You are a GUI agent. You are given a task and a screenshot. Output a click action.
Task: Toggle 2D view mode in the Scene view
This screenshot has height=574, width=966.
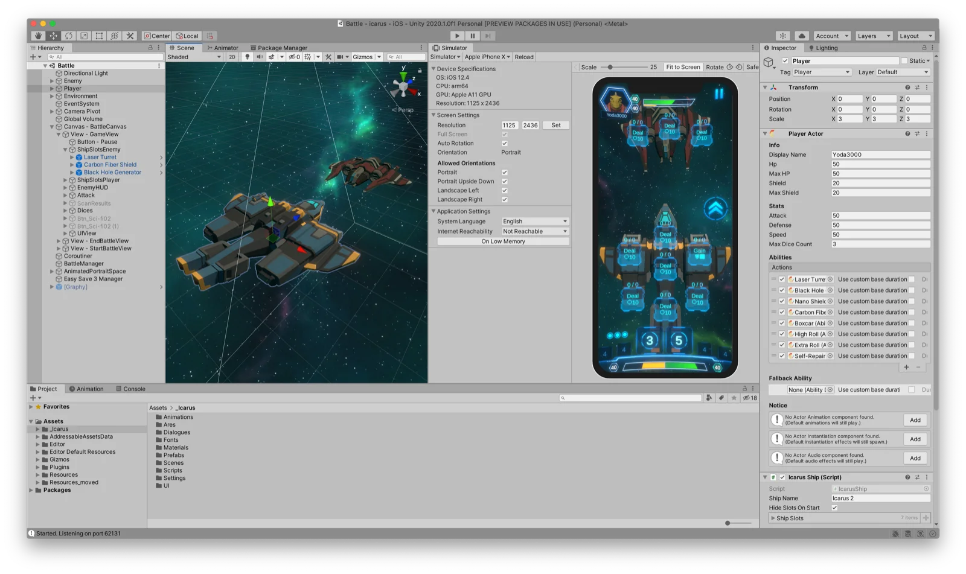231,56
